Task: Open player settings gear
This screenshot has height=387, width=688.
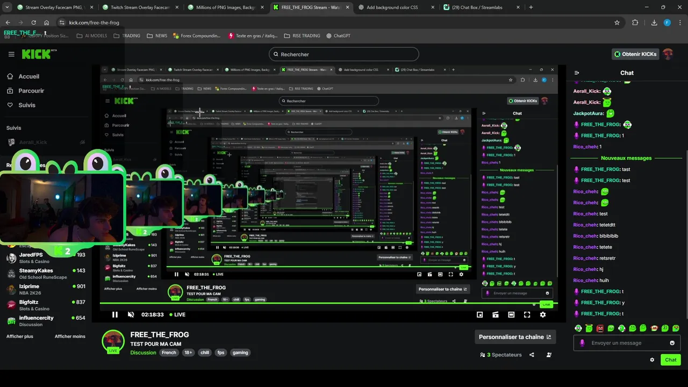Action: tap(543, 314)
